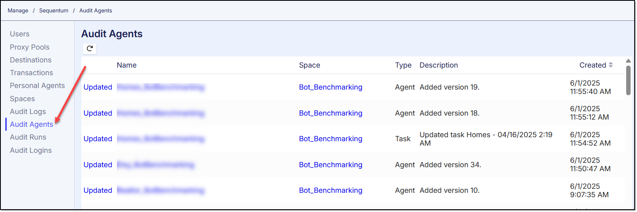Open Updated link for Added version 19 row

click(x=98, y=87)
